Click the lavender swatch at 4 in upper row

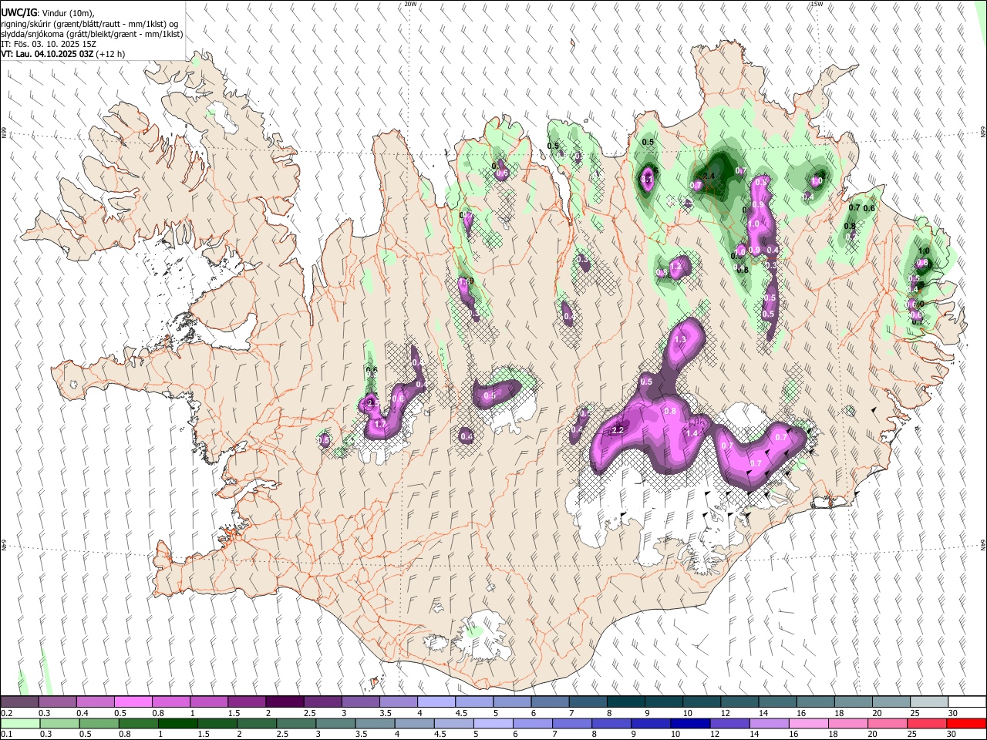click(x=436, y=701)
